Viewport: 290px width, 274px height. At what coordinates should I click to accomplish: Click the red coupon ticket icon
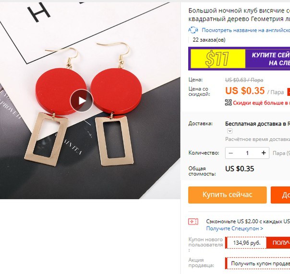pos(193,222)
